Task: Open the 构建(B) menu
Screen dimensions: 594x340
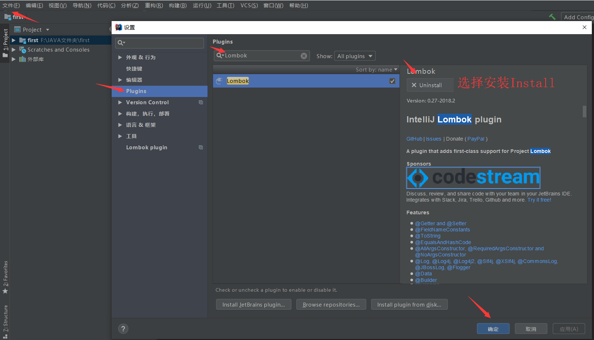Action: 178,5
